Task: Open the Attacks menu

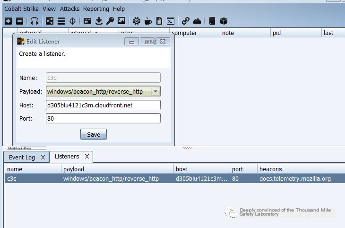Action: point(70,9)
